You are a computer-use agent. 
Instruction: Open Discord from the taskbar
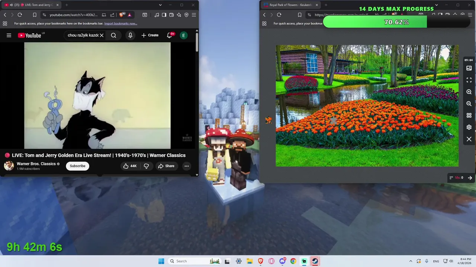283,261
